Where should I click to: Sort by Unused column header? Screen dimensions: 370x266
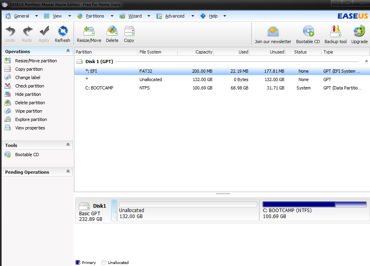(x=268, y=52)
